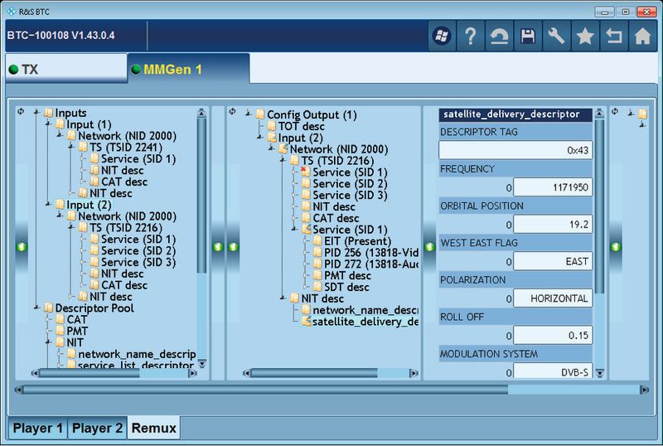The height and width of the screenshot is (446, 663).
Task: Open ROLL OFF value 0.15
Action: coord(553,336)
